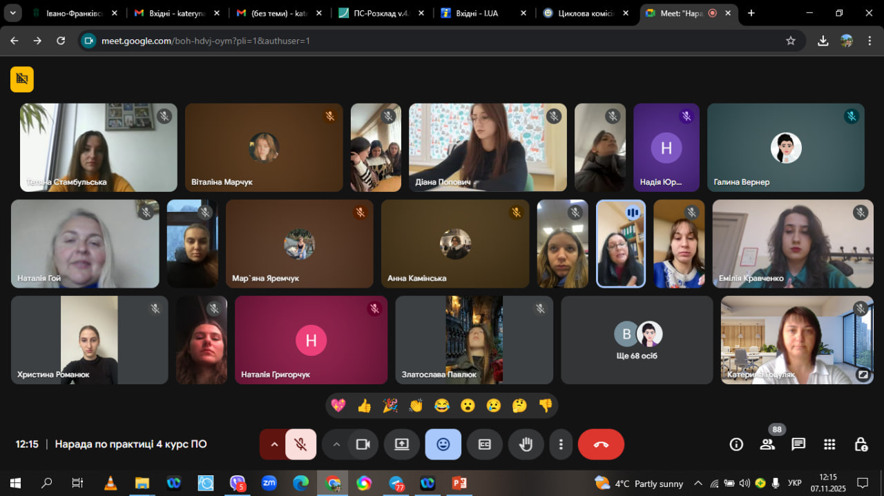Start screen sharing with present icon
The height and width of the screenshot is (496, 884).
click(402, 444)
